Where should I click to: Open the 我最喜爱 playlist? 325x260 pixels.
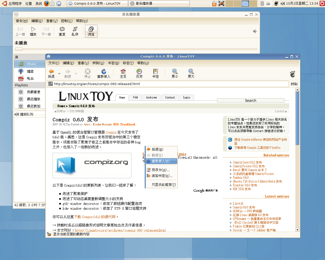click(29, 92)
